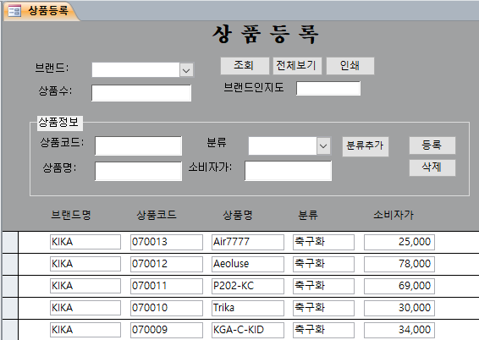Click 상품코드 cell 070013
479x340 pixels.
click(167, 242)
